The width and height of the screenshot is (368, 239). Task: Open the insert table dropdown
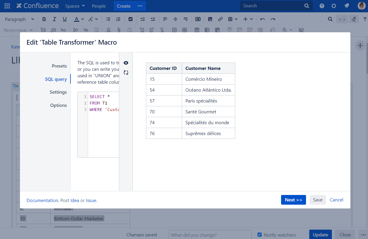[x=233, y=19]
